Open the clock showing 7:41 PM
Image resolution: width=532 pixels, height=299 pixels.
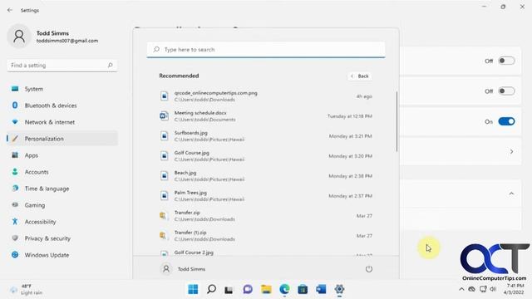pos(514,289)
